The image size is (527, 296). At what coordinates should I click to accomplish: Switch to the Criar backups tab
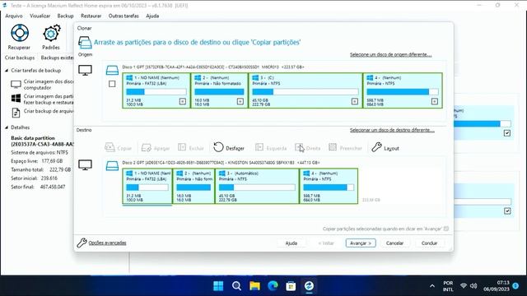20,58
